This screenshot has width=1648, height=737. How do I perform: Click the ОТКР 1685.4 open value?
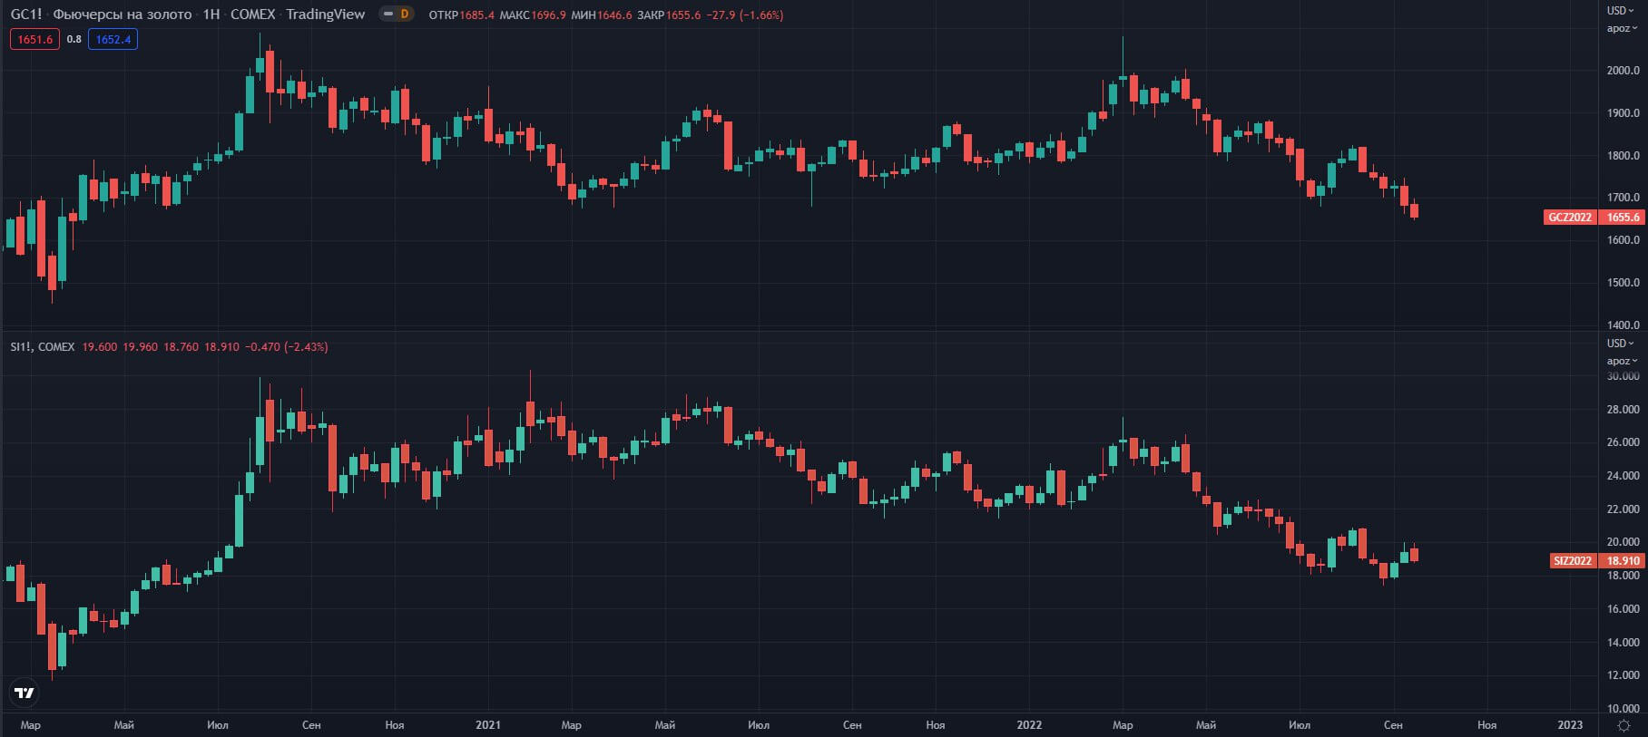click(461, 15)
